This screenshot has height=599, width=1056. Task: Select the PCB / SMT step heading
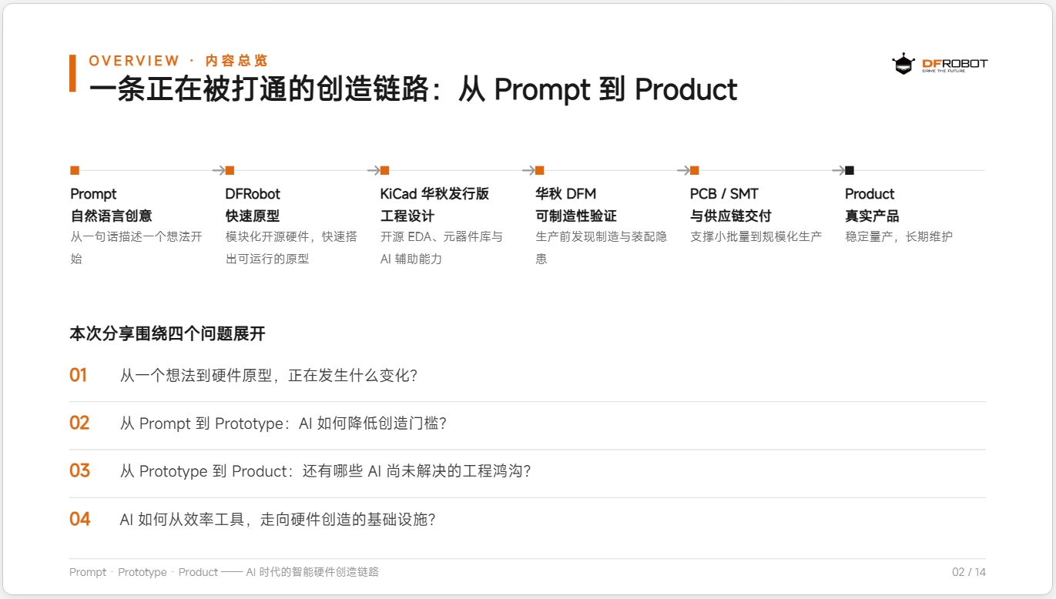click(x=731, y=205)
